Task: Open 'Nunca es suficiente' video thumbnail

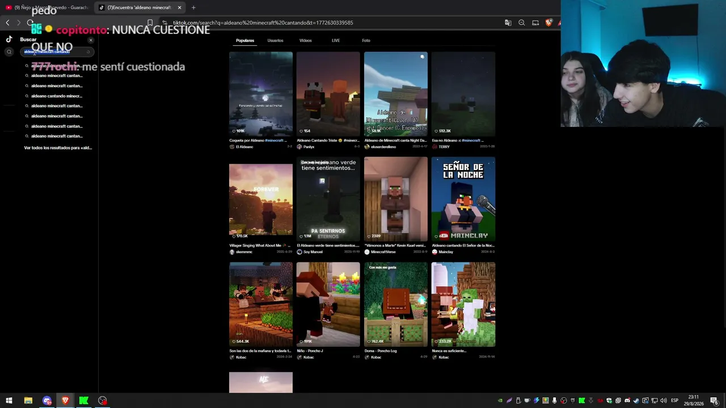Action: [463, 304]
